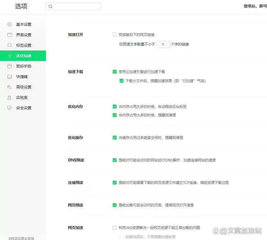The height and width of the screenshot is (240, 267).
Task: Click the 高级设置 wrench icon
Action: (x=10, y=87)
